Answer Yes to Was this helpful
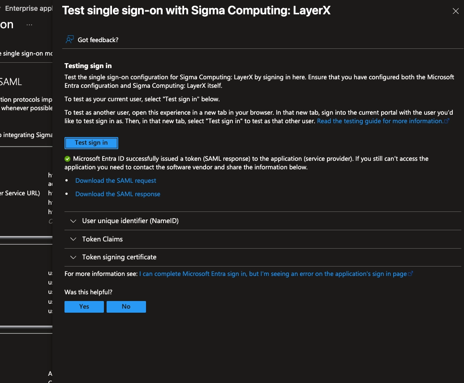464x383 pixels. click(x=84, y=307)
